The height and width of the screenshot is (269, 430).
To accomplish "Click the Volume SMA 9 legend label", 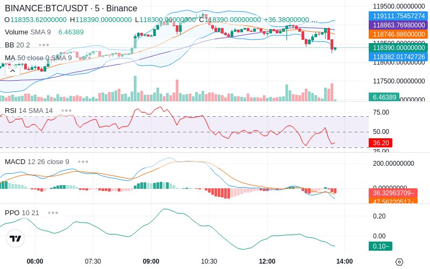I will click(x=28, y=32).
